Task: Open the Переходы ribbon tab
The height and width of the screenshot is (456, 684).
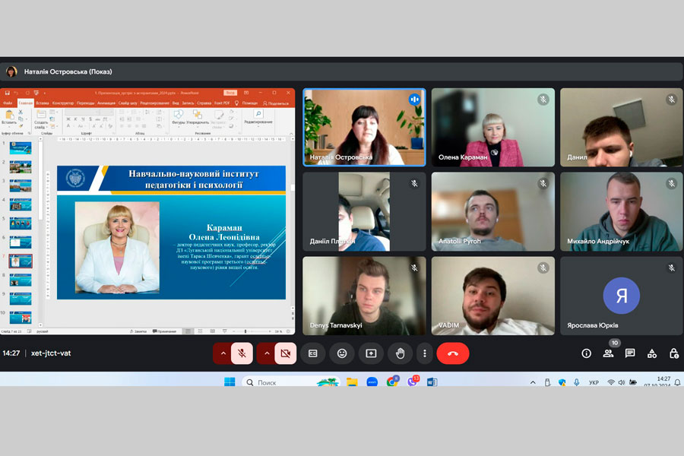Action: (x=85, y=103)
